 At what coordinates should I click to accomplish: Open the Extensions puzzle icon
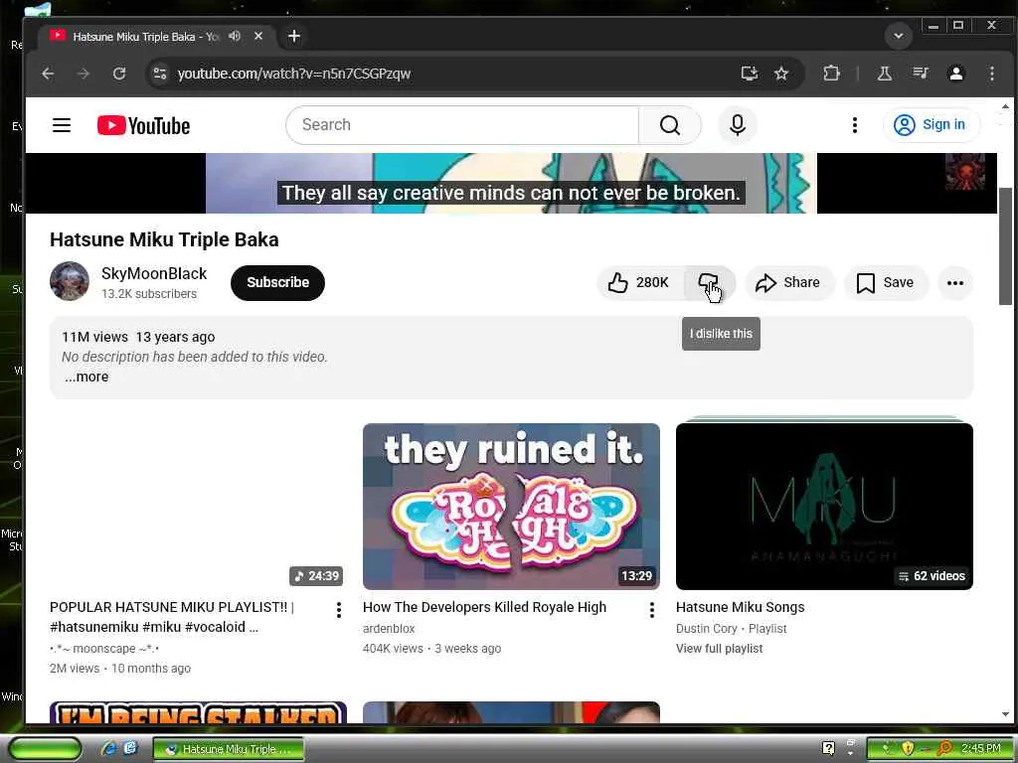click(831, 74)
